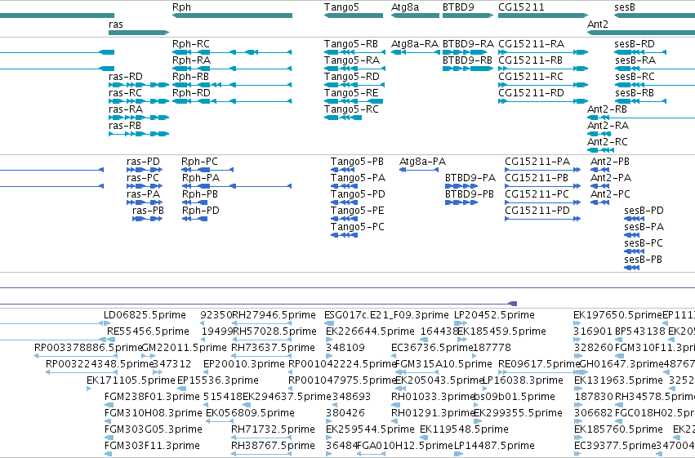This screenshot has width=695, height=458.
Task: Select transcript CG15211-RC
Action: 543,85
